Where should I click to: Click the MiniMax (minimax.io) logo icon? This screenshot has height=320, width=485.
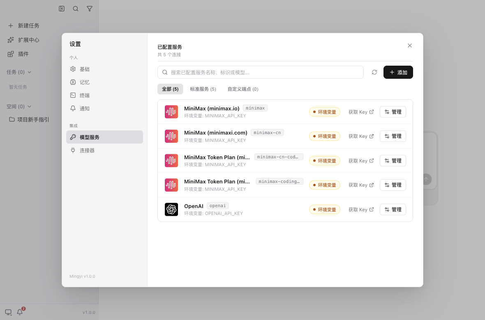(171, 112)
